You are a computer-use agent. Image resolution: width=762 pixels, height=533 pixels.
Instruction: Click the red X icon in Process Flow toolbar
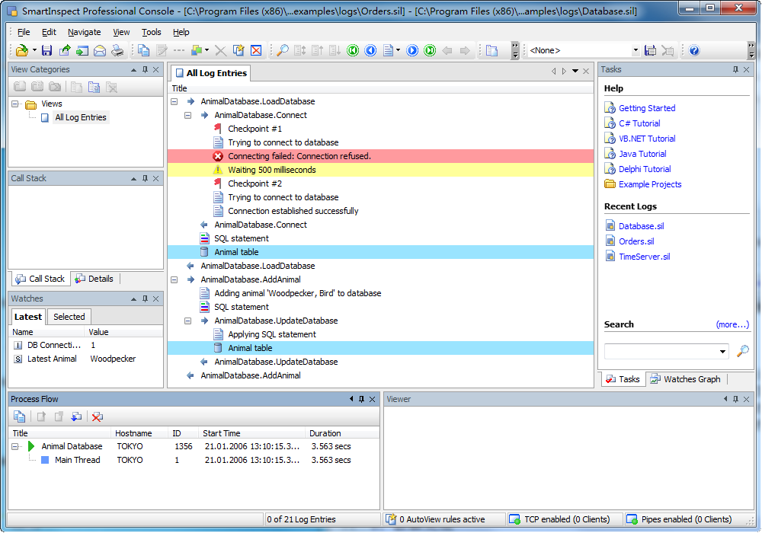(98, 417)
